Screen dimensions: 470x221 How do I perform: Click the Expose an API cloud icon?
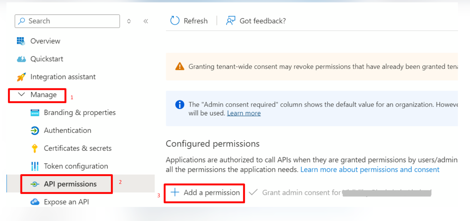point(35,202)
